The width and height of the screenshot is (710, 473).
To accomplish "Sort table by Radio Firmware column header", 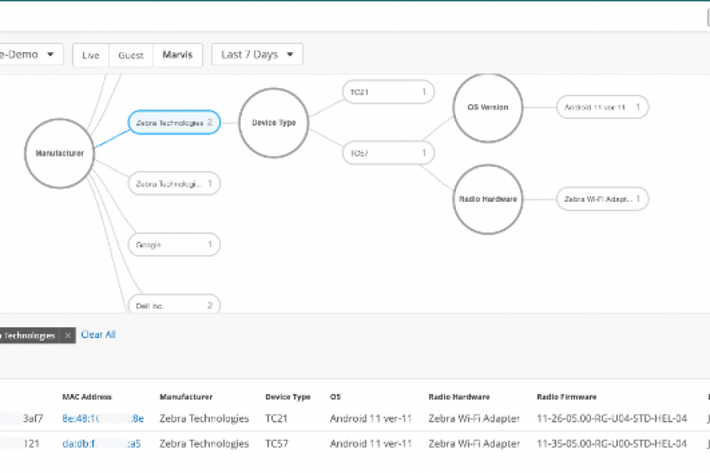I will pos(566,397).
